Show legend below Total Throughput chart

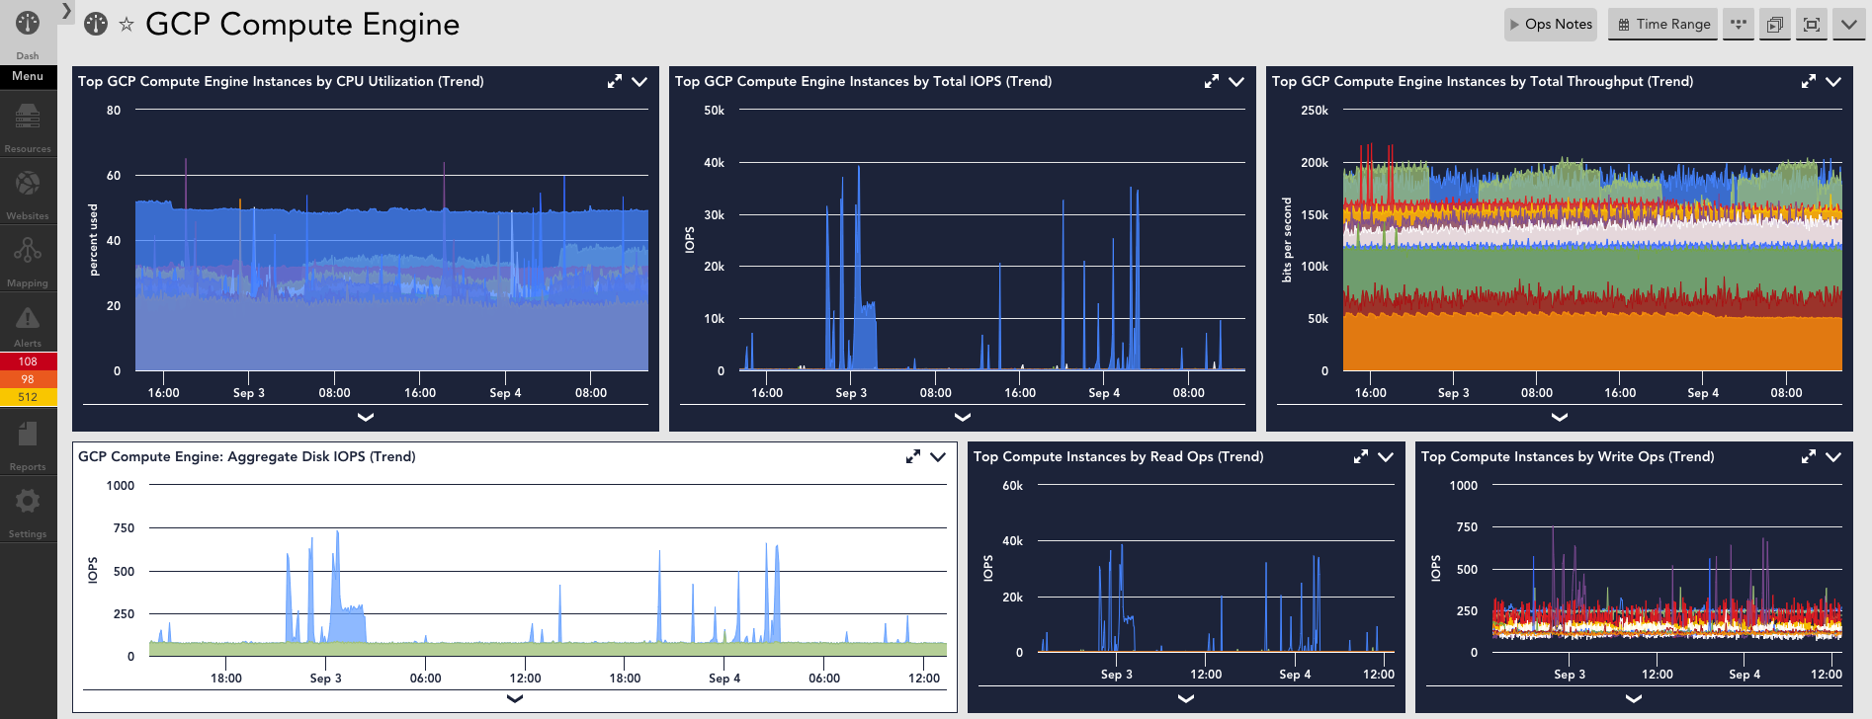1560,417
